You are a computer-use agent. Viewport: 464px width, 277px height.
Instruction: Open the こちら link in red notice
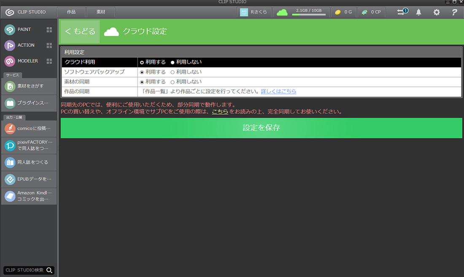click(220, 112)
